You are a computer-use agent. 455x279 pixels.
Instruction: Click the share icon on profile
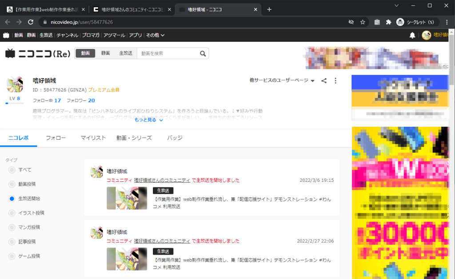point(324,81)
